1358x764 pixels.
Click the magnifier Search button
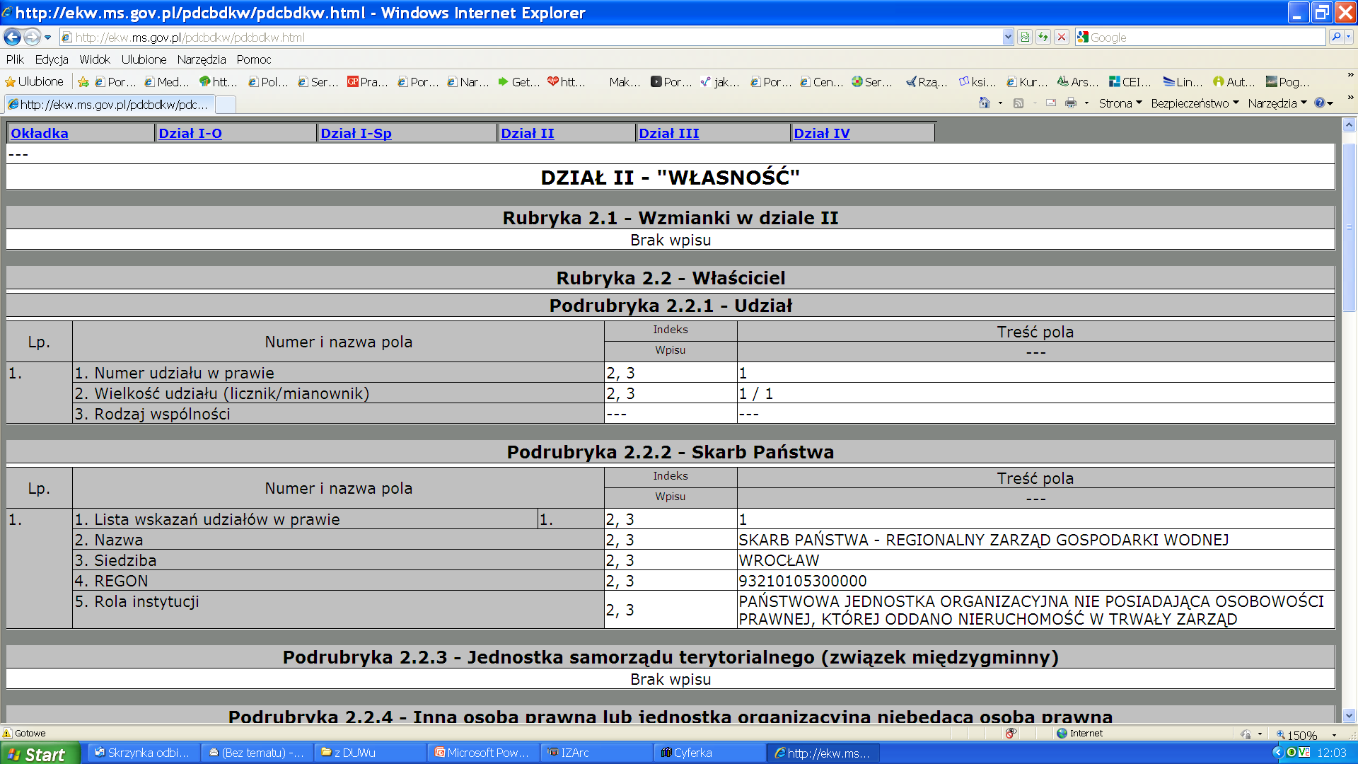coord(1335,37)
